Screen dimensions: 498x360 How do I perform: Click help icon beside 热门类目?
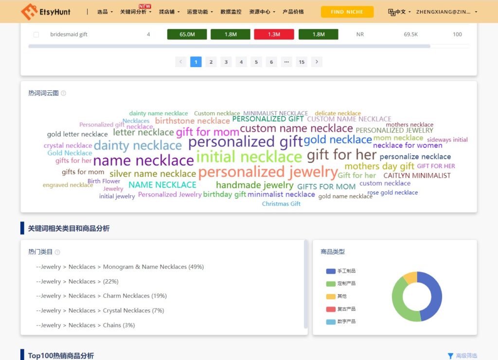pyautogui.click(x=57, y=252)
